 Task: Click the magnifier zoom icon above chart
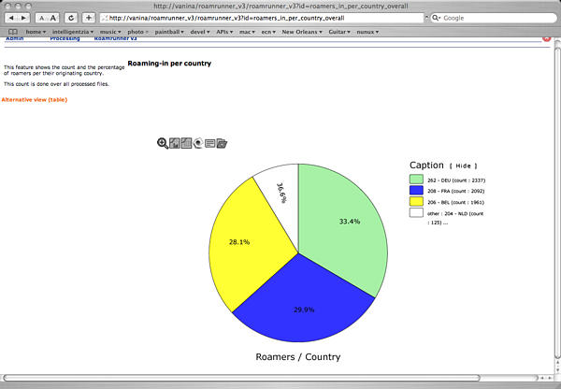[163, 143]
